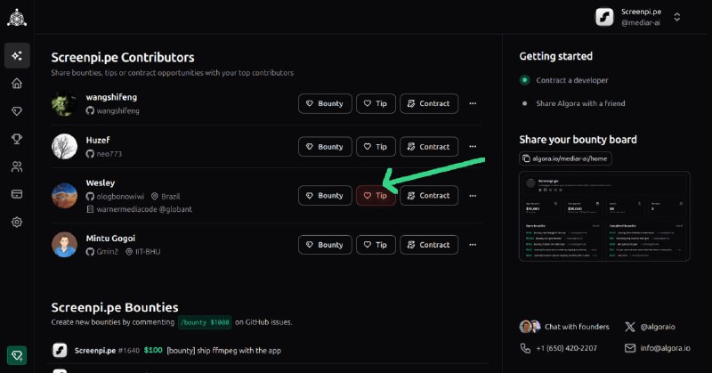Open the people icon in sidebar
The height and width of the screenshot is (373, 712).
coord(16,166)
